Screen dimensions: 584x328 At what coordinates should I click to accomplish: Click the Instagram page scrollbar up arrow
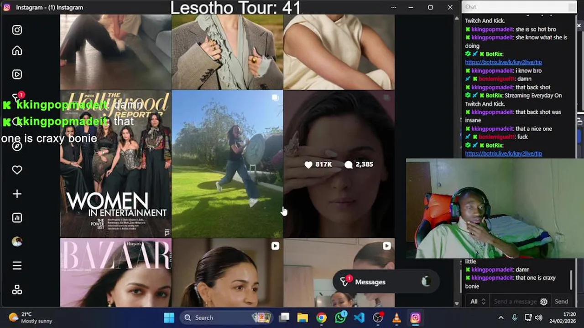pos(457,18)
